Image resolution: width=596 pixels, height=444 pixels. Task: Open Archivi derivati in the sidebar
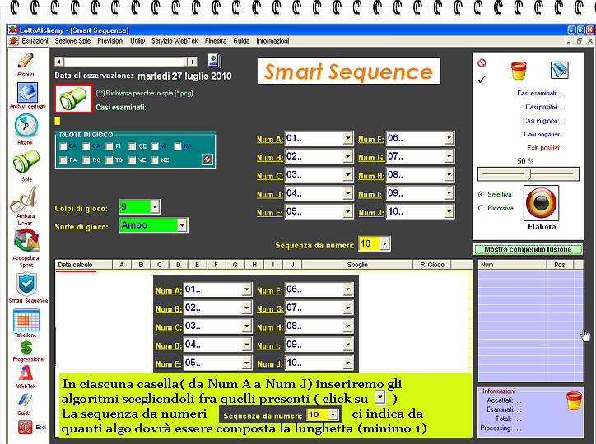click(x=27, y=93)
